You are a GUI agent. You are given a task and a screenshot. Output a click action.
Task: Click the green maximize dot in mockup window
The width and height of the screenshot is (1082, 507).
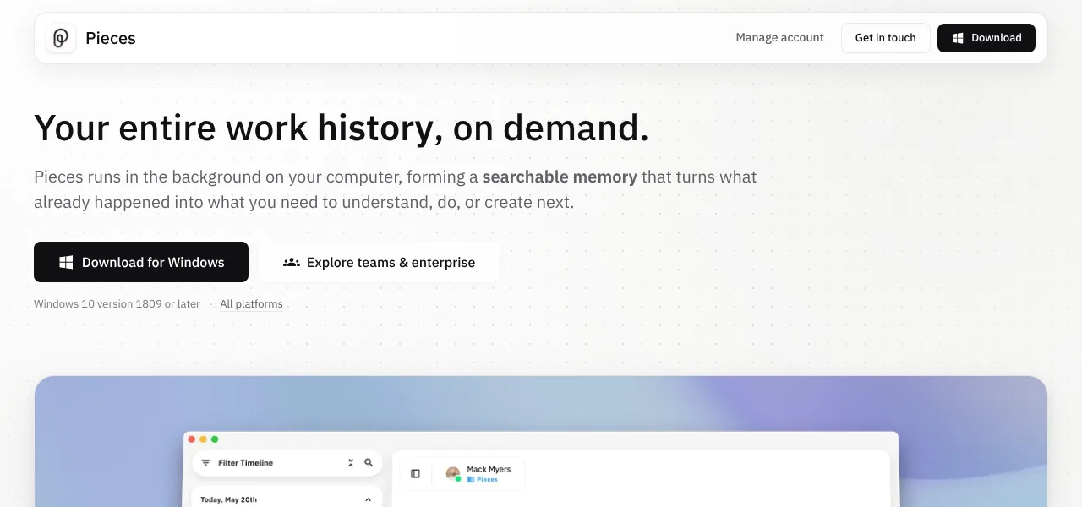[215, 439]
